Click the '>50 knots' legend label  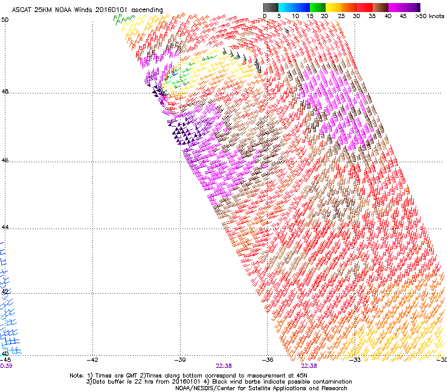pyautogui.click(x=429, y=16)
